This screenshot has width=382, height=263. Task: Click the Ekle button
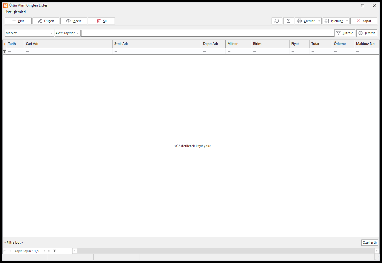pyautogui.click(x=18, y=21)
